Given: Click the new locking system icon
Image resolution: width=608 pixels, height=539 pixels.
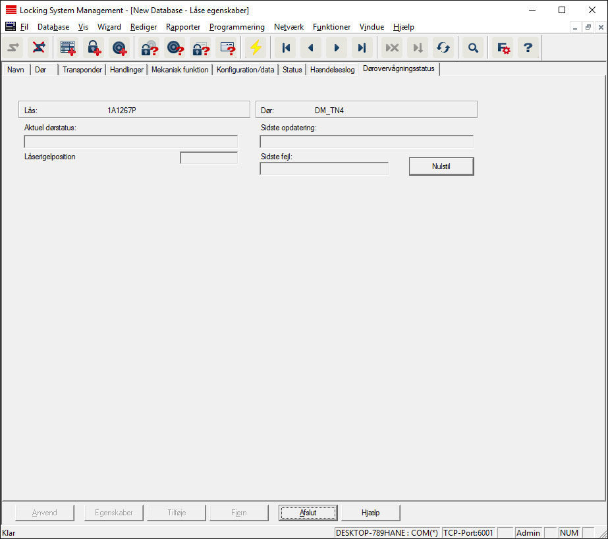Looking at the screenshot, I should (x=67, y=47).
